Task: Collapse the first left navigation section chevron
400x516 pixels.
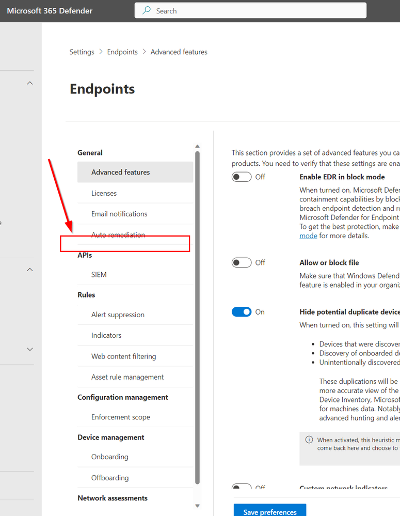Action: (30, 83)
